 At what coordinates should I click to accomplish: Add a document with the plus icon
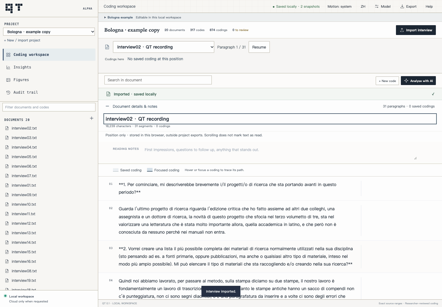pyautogui.click(x=91, y=118)
